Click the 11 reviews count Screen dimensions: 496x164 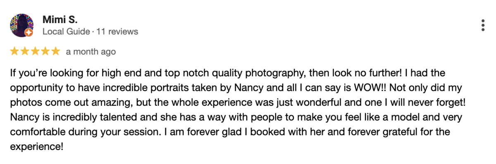point(117,31)
